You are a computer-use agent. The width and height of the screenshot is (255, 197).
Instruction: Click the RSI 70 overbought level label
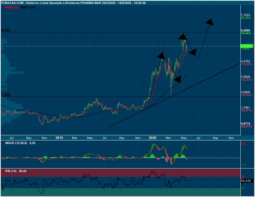[242, 177]
